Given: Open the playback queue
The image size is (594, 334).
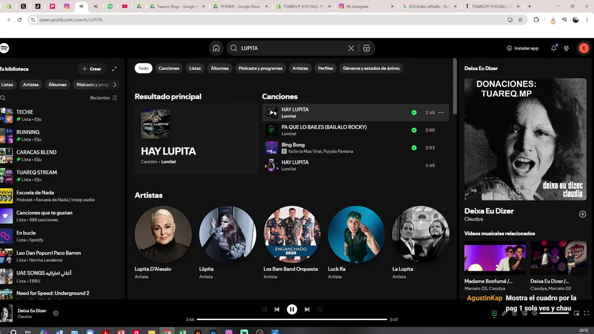Looking at the screenshot, I should [x=514, y=313].
